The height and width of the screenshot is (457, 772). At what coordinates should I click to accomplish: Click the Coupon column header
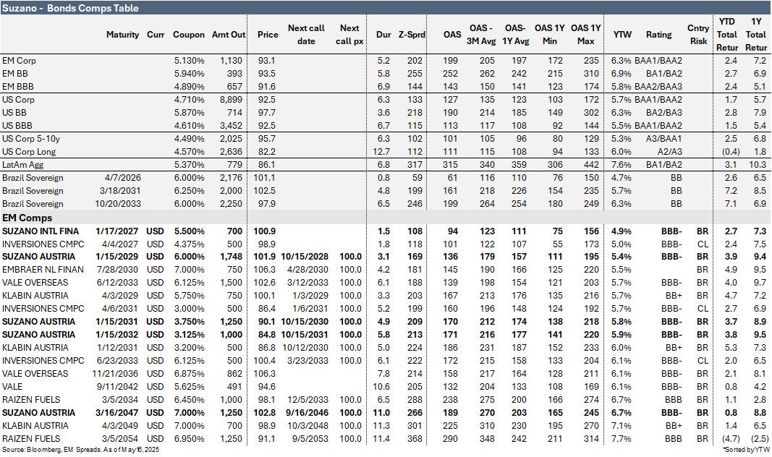click(x=189, y=35)
